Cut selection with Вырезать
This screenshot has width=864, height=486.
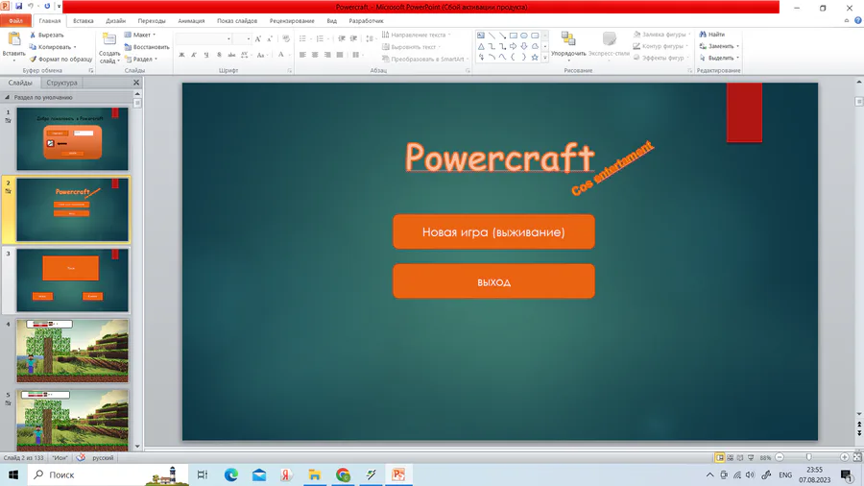(x=46, y=35)
